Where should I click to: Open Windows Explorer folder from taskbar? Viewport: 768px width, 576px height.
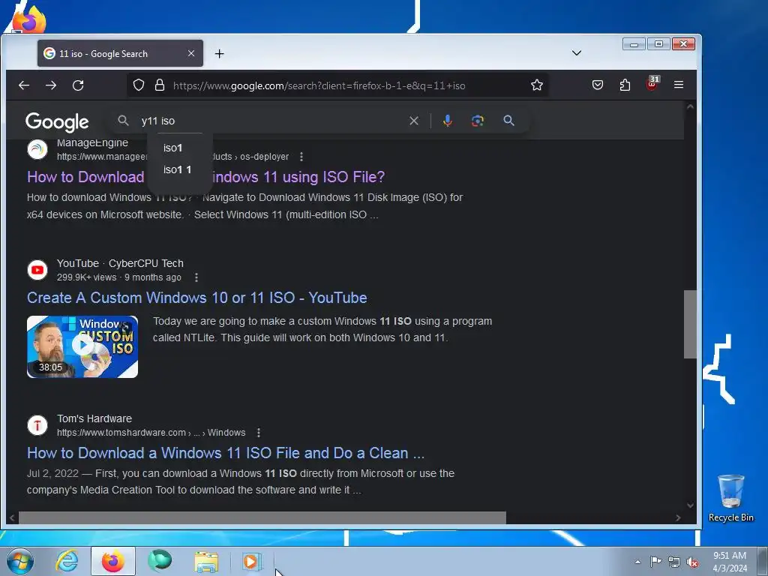(x=206, y=562)
